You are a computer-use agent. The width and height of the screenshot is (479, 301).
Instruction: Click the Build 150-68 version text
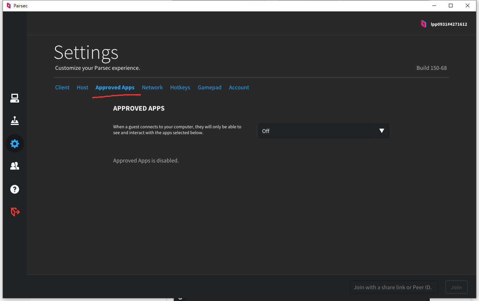pyautogui.click(x=432, y=68)
